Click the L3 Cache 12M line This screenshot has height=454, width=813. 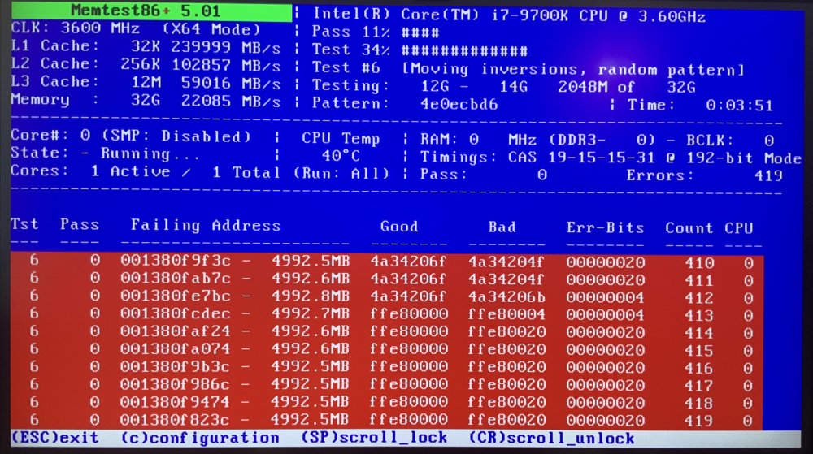click(146, 83)
